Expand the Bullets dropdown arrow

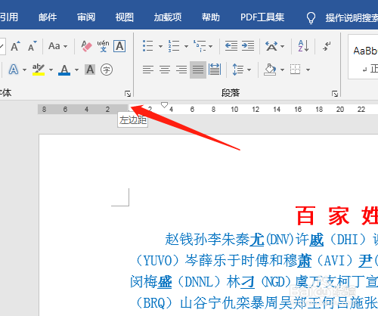[x=160, y=46]
